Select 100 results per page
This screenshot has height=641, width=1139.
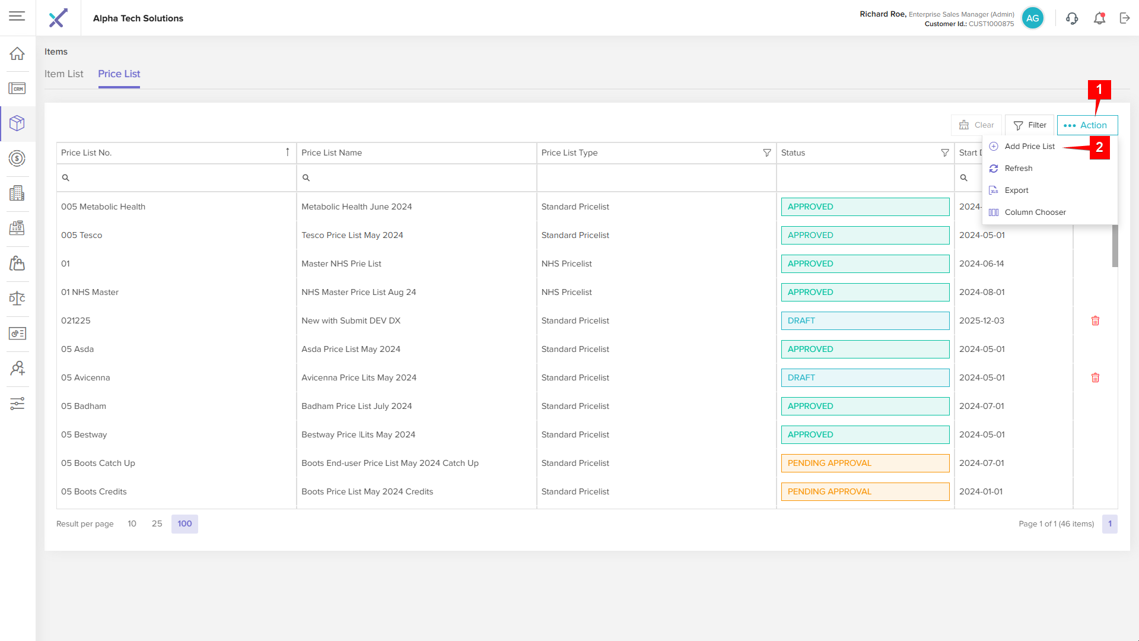tap(184, 523)
